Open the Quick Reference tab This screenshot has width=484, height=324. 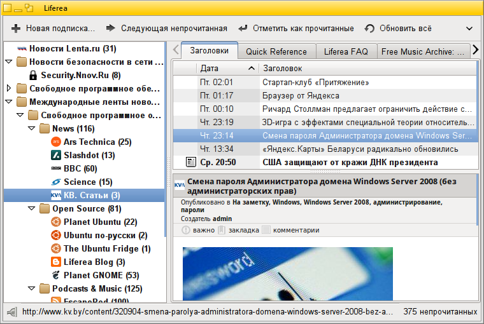coord(276,51)
